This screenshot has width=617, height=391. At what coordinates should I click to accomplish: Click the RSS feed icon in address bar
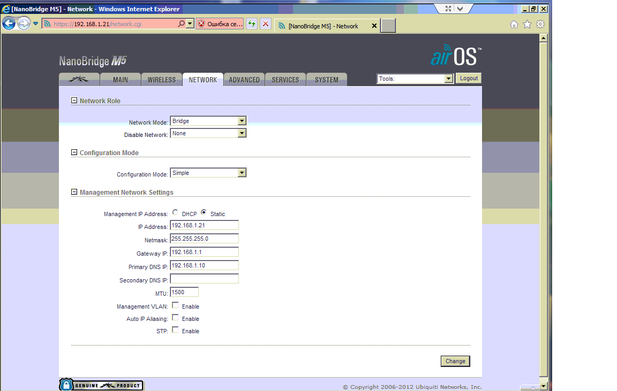47,24
